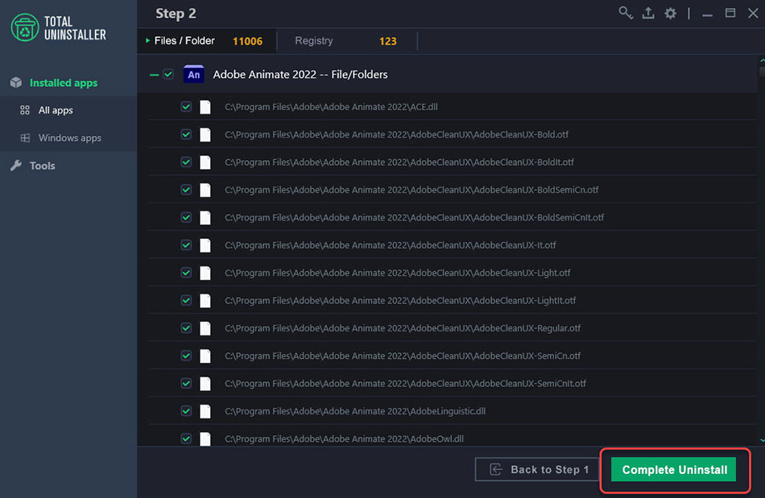
Task: Uncheck the AdobeCleanUX-LightIt.otf checkbox
Action: click(x=186, y=301)
